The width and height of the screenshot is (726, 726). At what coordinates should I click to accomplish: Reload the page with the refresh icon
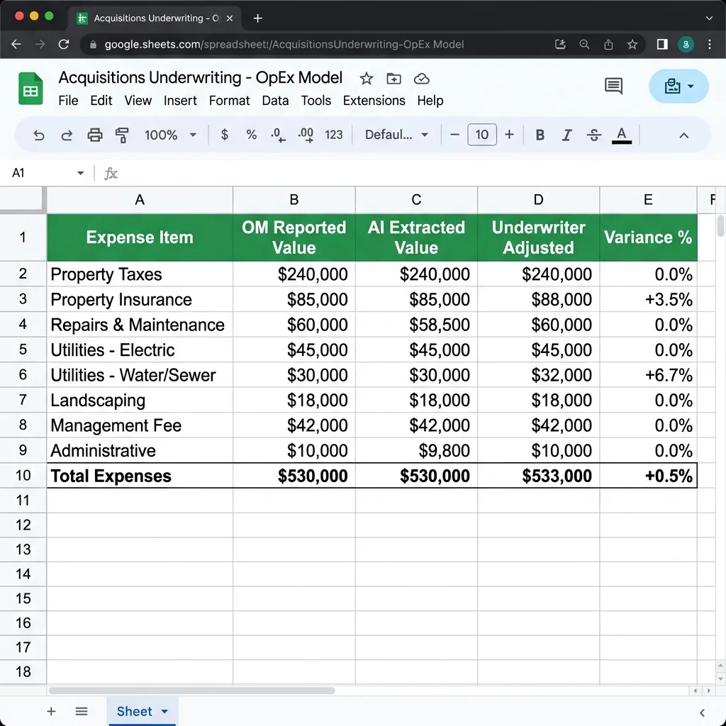pos(64,45)
